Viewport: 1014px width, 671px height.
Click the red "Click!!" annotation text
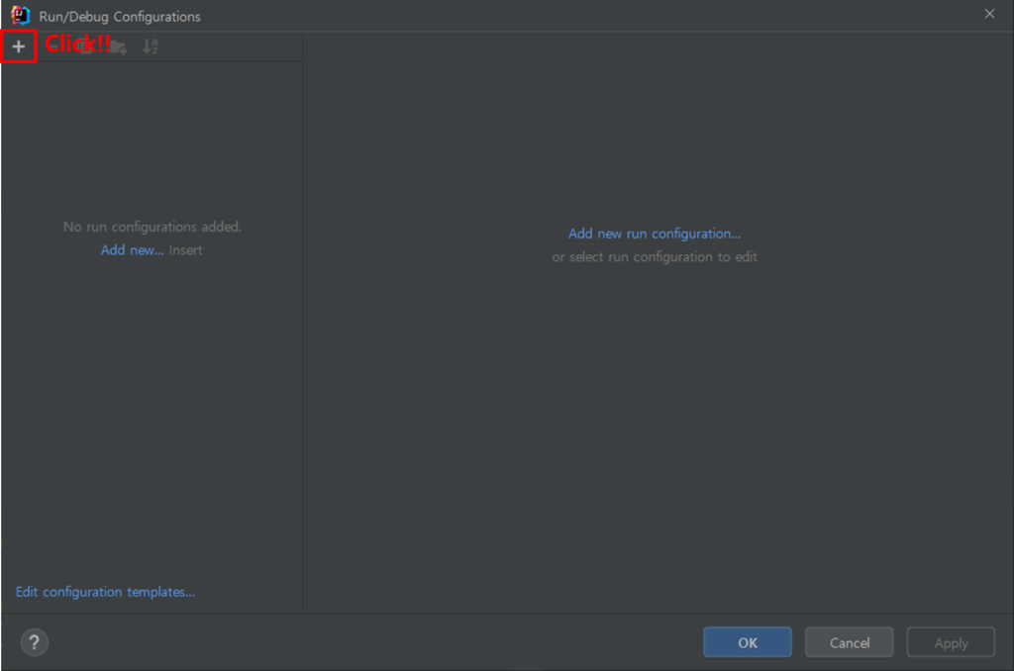(77, 44)
